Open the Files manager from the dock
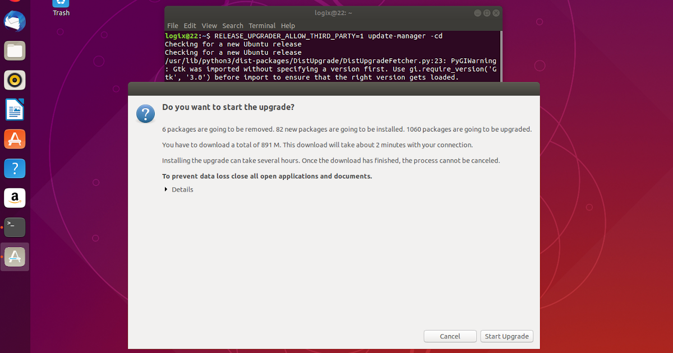This screenshot has width=673, height=353. pyautogui.click(x=14, y=50)
